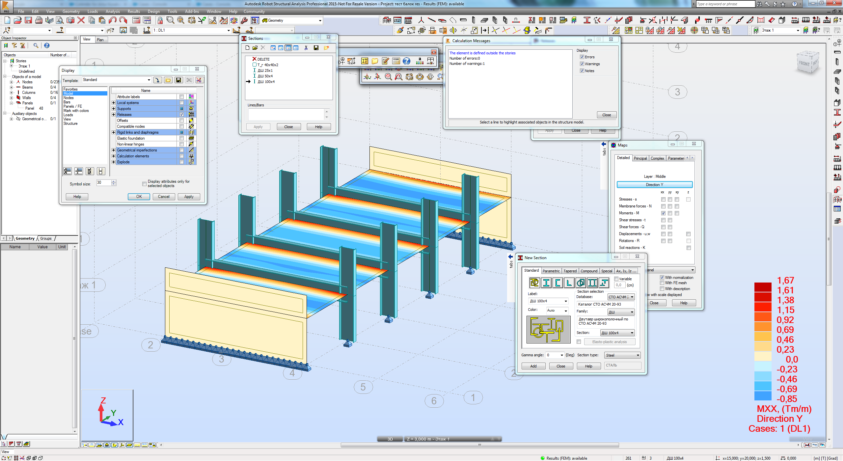The image size is (843, 461).
Task: Open the Color dropdown in New Section dialog
Action: point(565,310)
